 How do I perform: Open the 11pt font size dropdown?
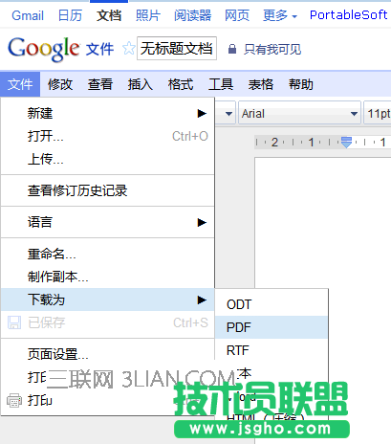coord(378,113)
